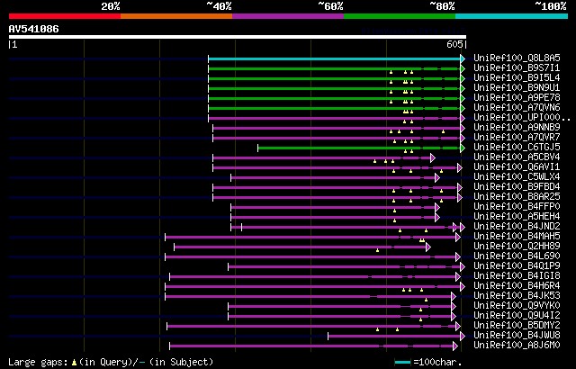Click the green ~80% legend segment
Screen dimensions: 576x369
pyautogui.click(x=400, y=16)
